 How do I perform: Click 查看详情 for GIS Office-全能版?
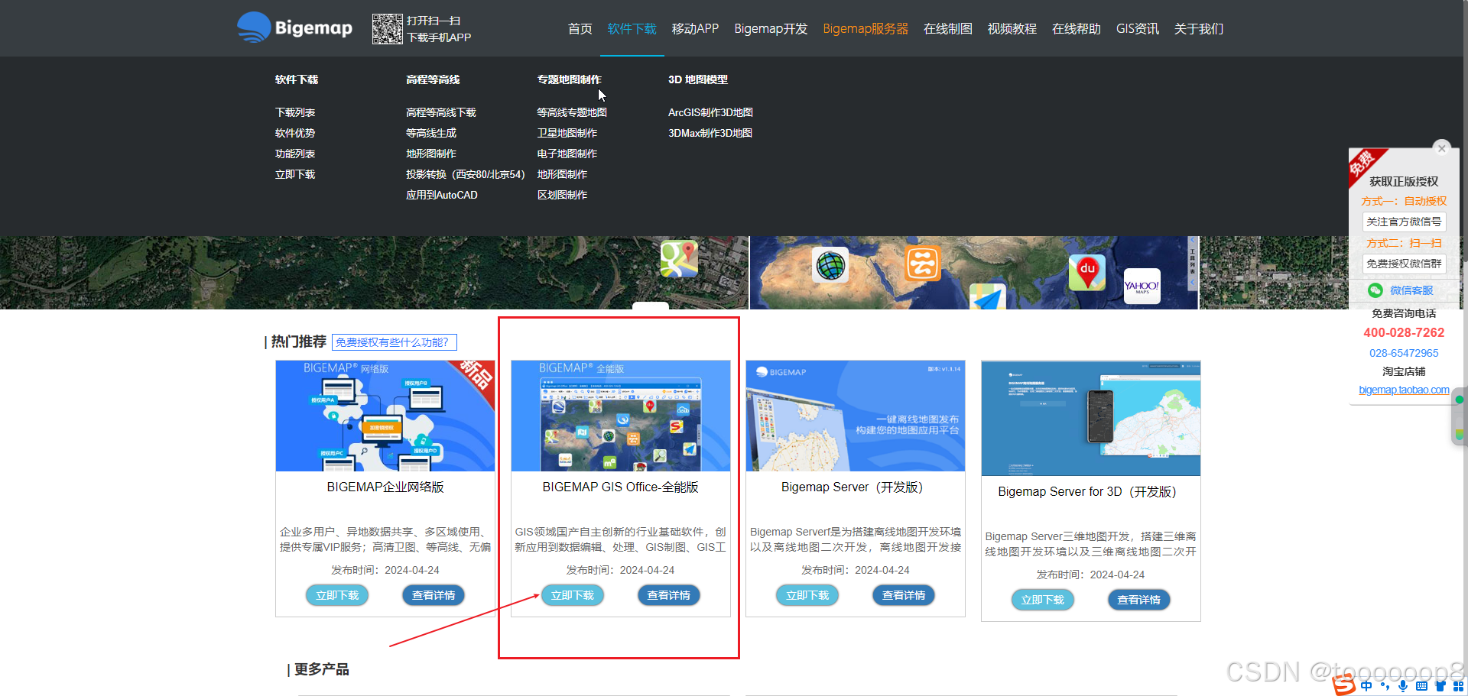pyautogui.click(x=669, y=595)
